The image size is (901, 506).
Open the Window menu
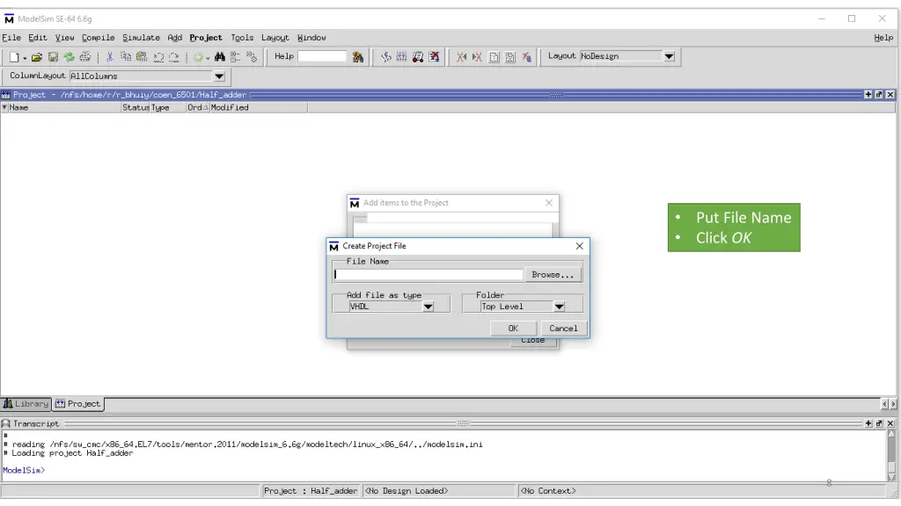click(x=311, y=37)
